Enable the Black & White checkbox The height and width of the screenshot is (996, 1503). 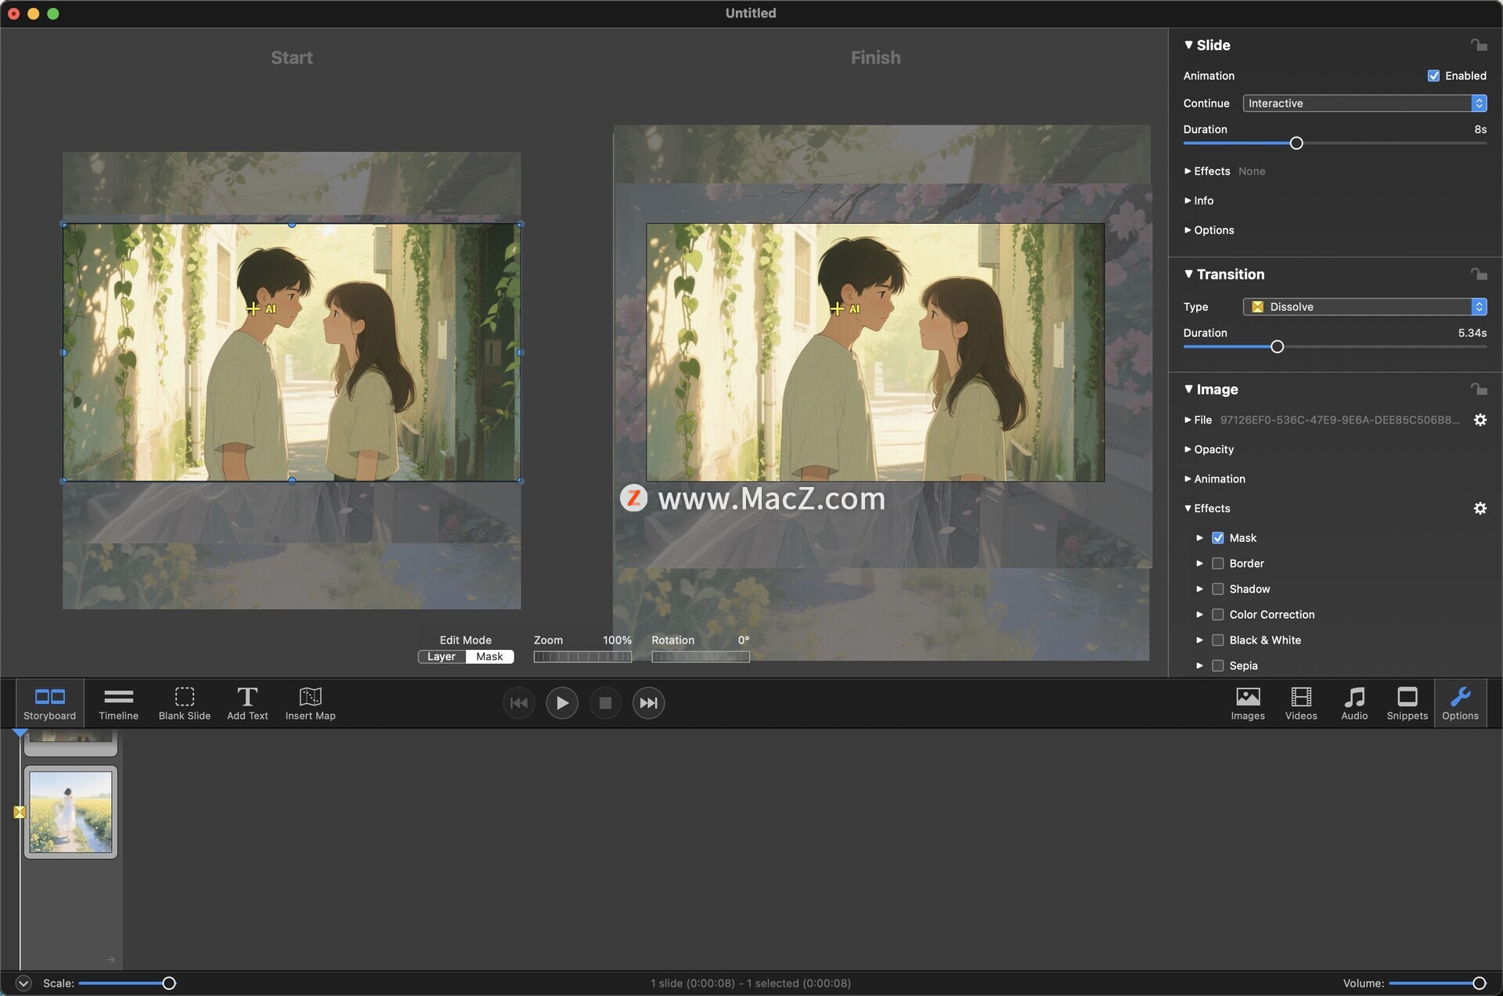click(1217, 641)
